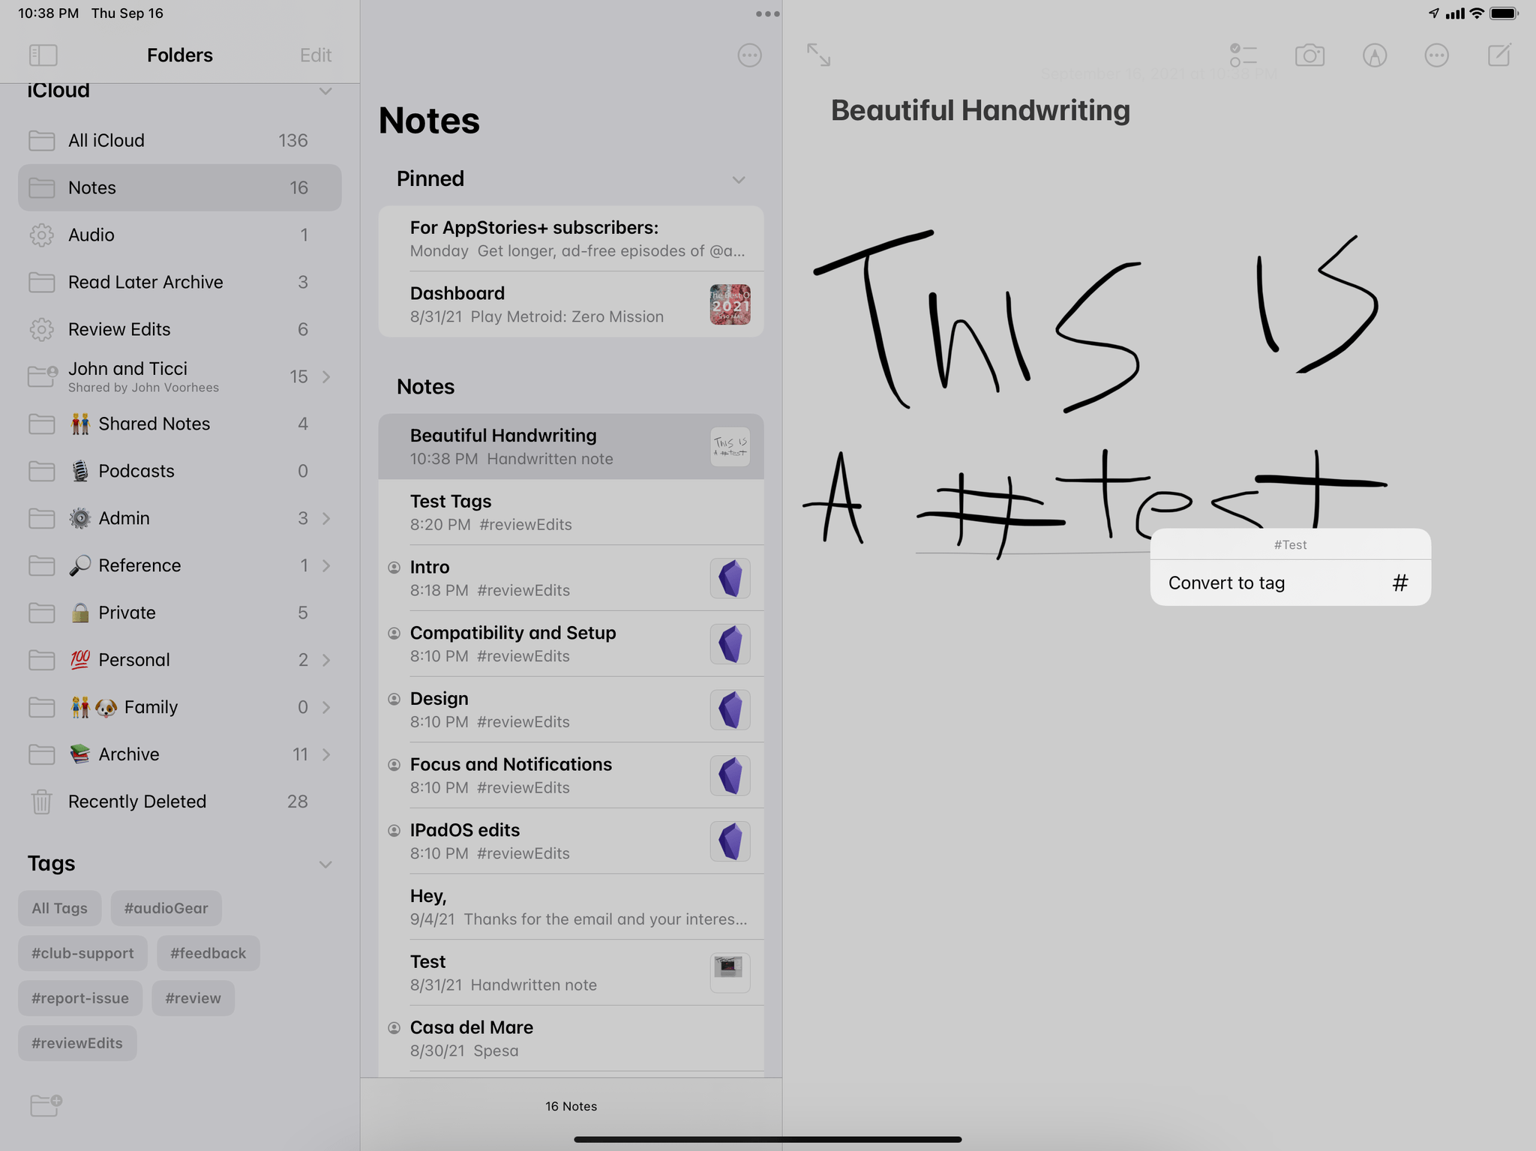Filter by #reviewEdits tag
The width and height of the screenshot is (1536, 1151).
point(77,1043)
